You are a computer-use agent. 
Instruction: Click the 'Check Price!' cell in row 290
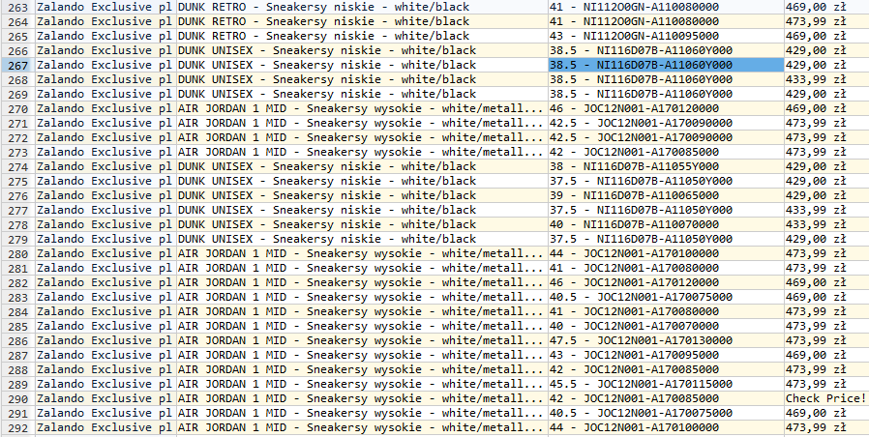point(826,398)
